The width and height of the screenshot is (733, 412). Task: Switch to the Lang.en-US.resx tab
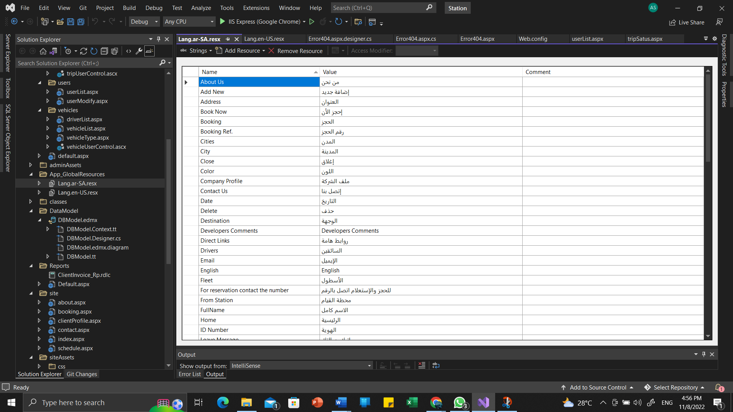(264, 39)
